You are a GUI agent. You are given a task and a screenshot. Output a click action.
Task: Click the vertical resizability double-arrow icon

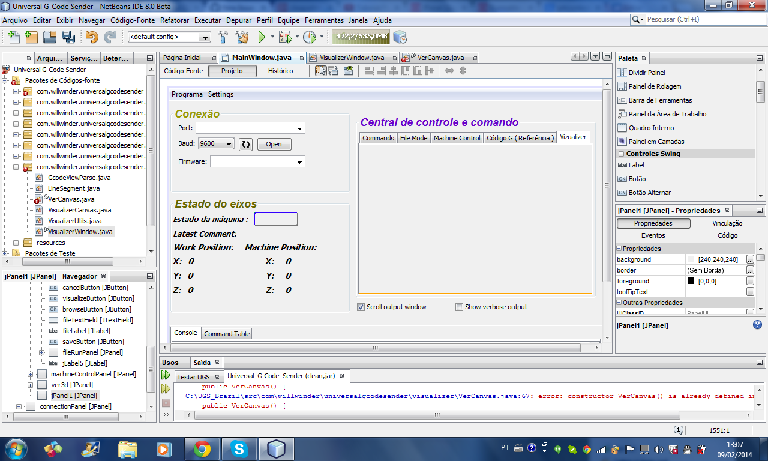click(x=463, y=71)
